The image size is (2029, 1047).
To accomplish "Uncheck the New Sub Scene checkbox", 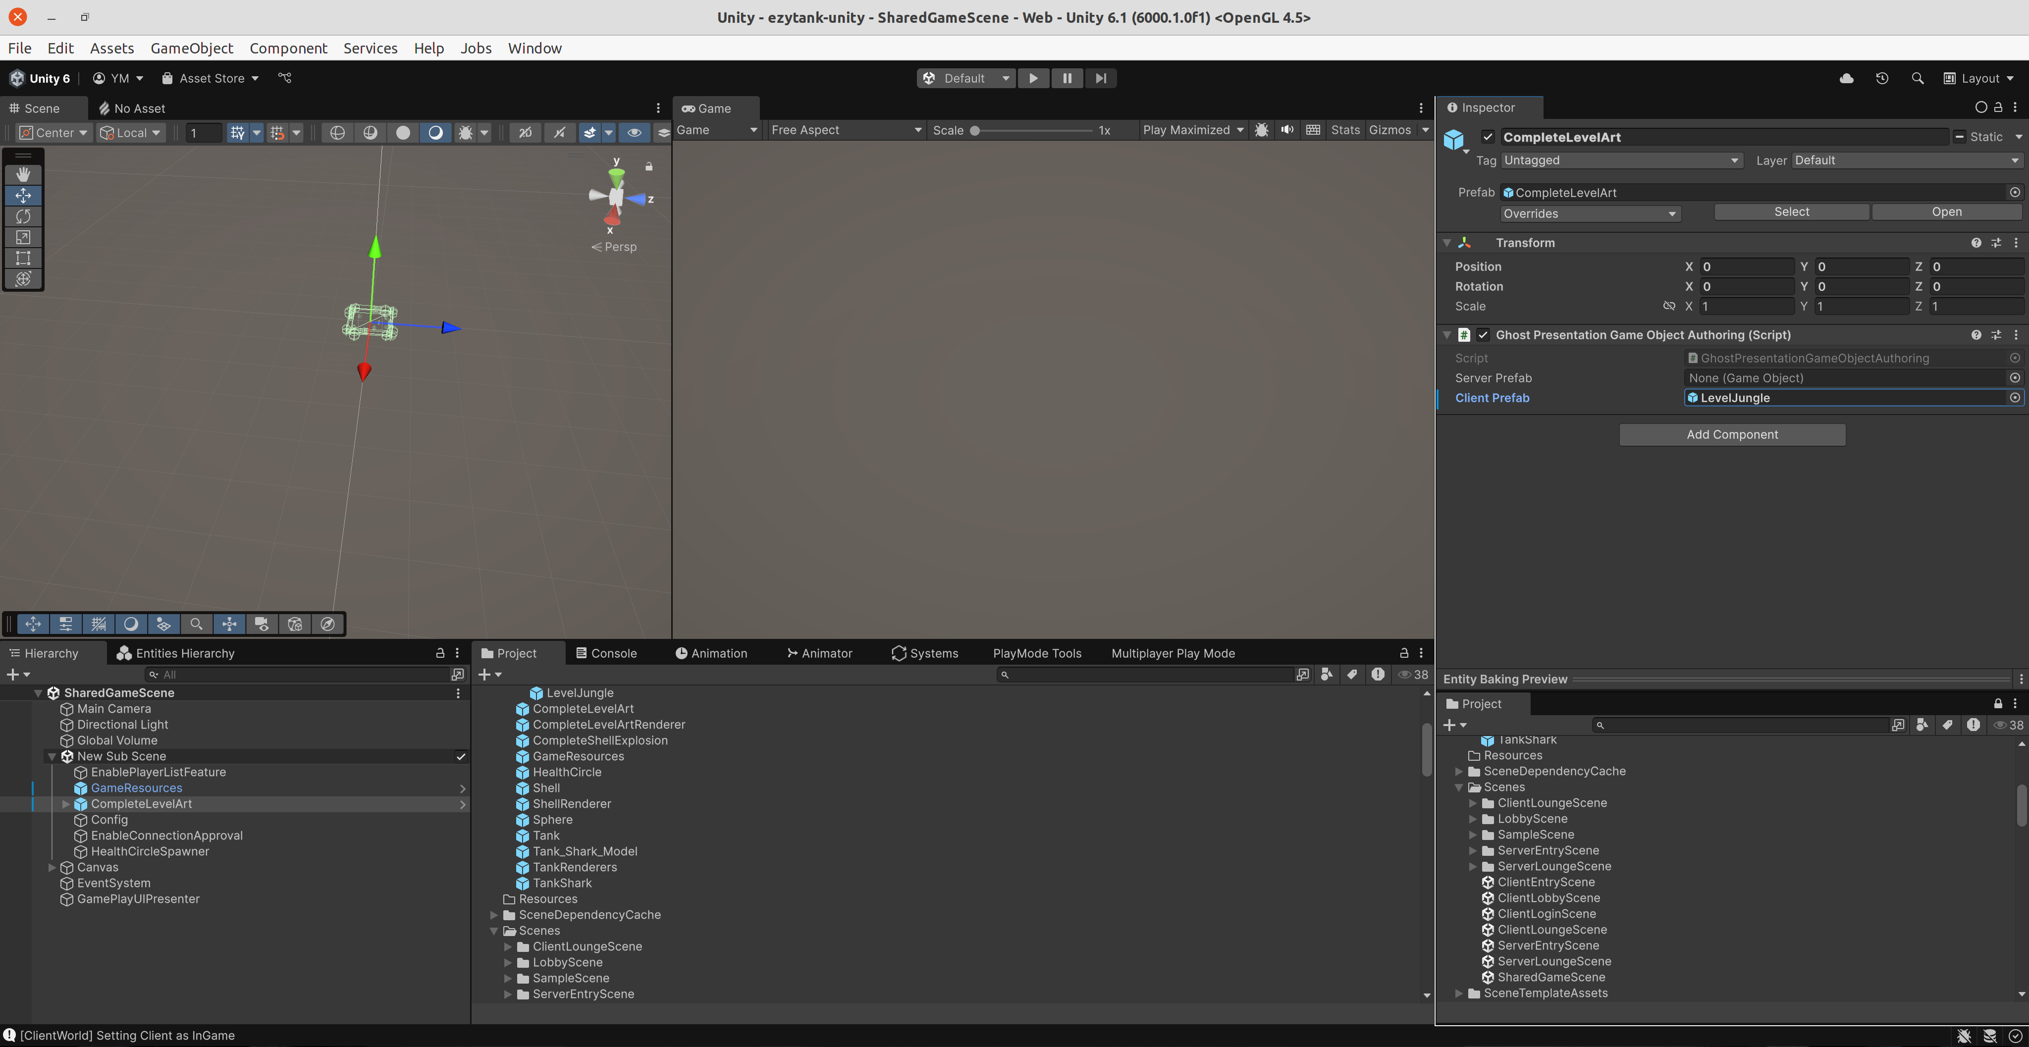I will pyautogui.click(x=462, y=756).
